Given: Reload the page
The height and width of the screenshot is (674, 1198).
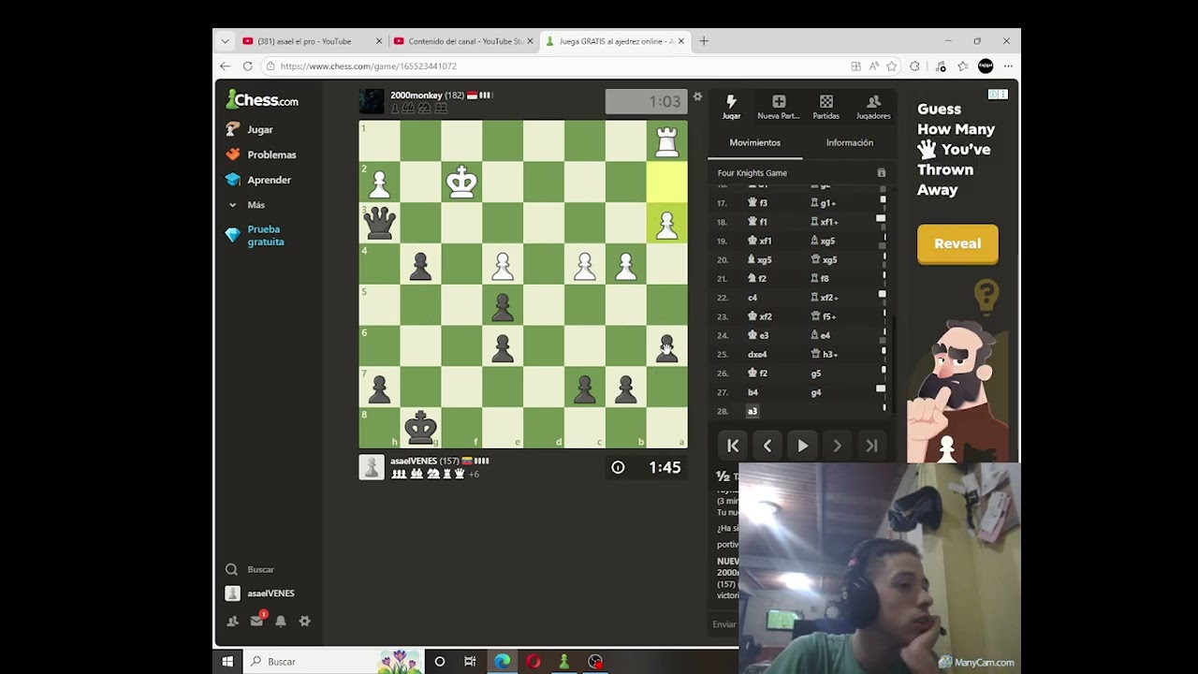Looking at the screenshot, I should coord(247,66).
